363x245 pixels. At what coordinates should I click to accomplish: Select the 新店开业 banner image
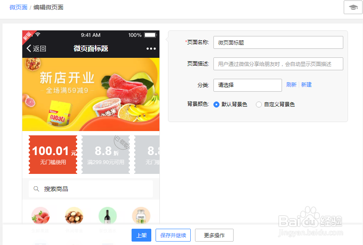91,94
